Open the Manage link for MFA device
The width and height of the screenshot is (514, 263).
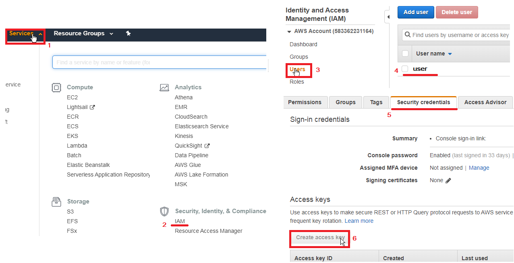[x=479, y=168]
